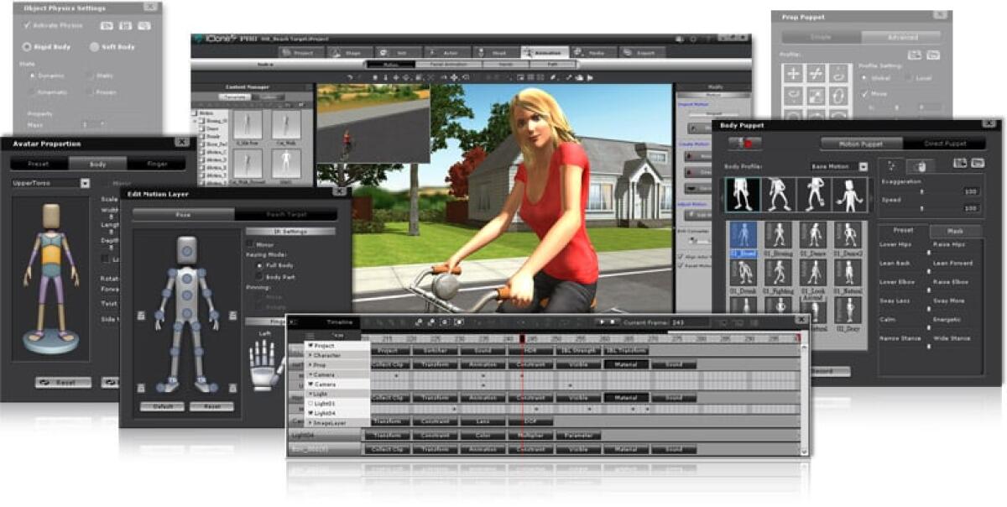Select the mouse puppeteering tab icon in Body Puppet

click(x=921, y=166)
